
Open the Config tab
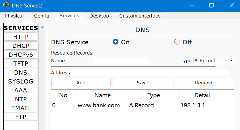42,16
